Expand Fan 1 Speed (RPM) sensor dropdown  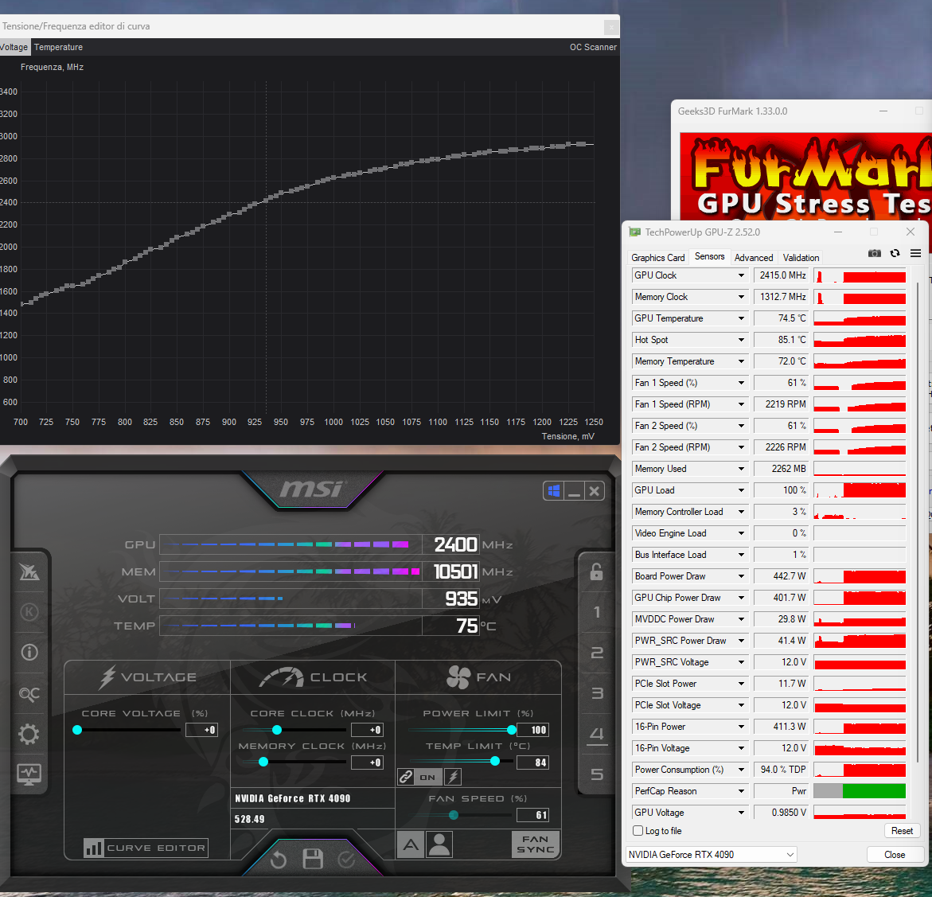741,404
